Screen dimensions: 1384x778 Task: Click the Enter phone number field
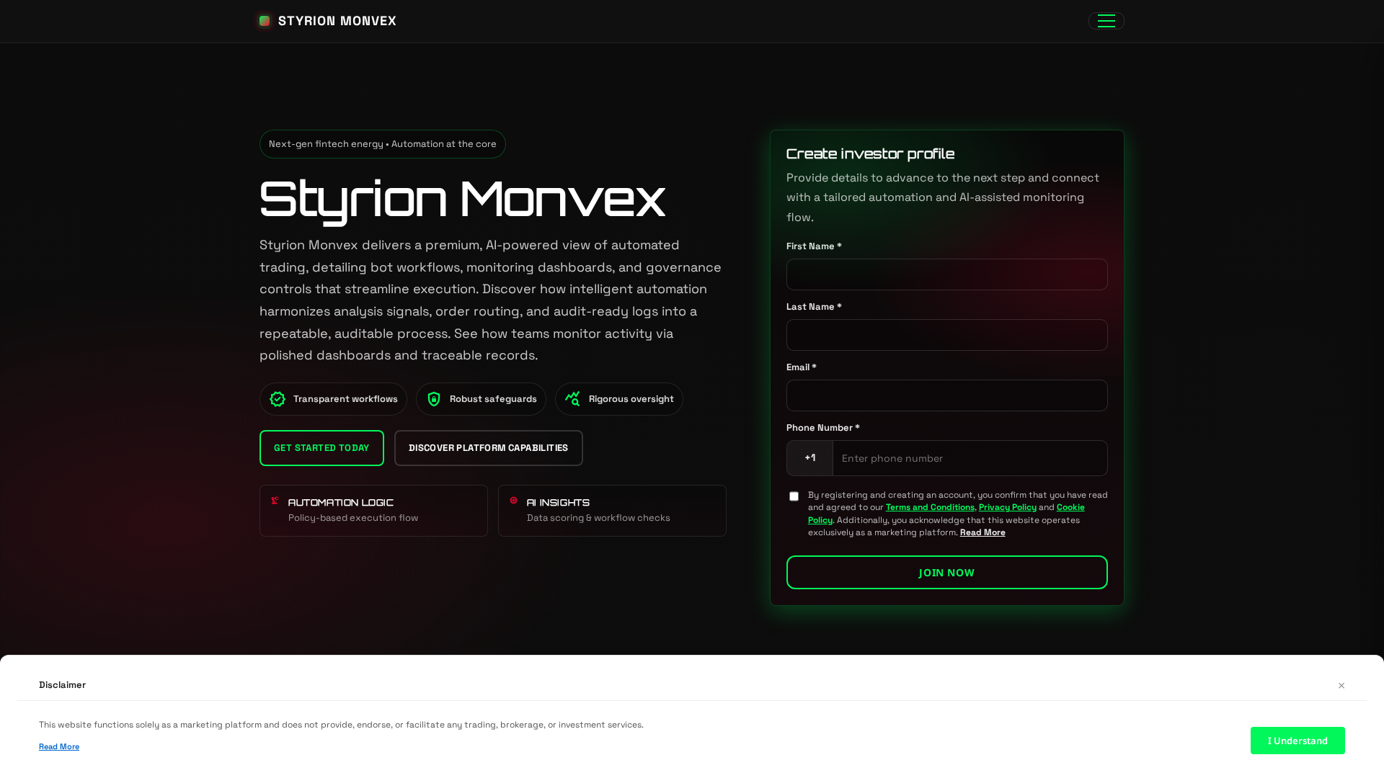(x=970, y=458)
